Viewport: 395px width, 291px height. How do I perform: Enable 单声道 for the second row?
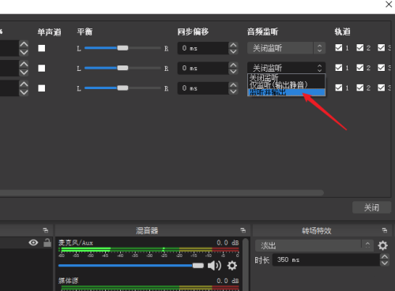tap(42, 68)
